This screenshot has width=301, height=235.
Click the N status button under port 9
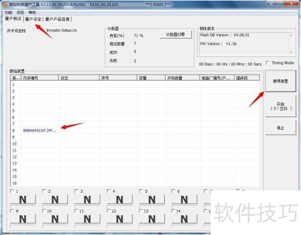click(23, 219)
